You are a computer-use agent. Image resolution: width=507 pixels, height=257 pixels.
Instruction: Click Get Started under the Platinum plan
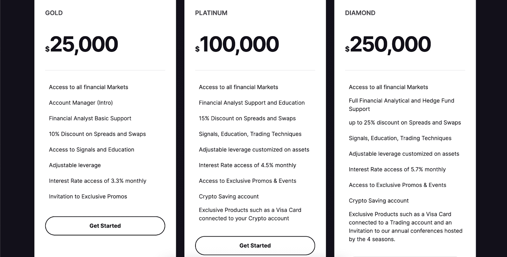[255, 246]
